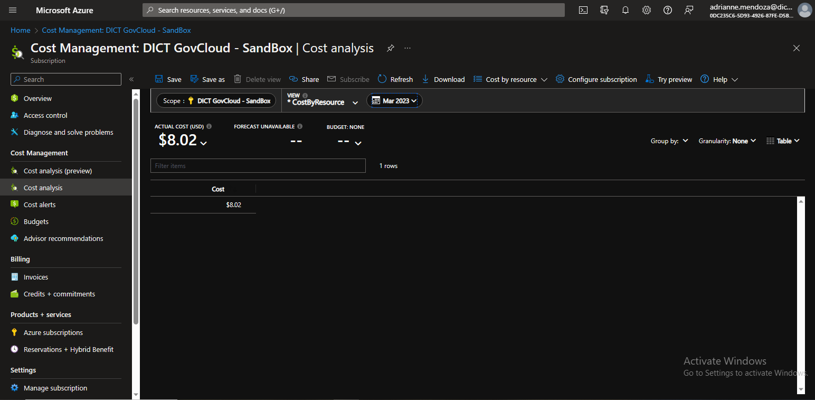Open the Table chart type dropdown

783,141
